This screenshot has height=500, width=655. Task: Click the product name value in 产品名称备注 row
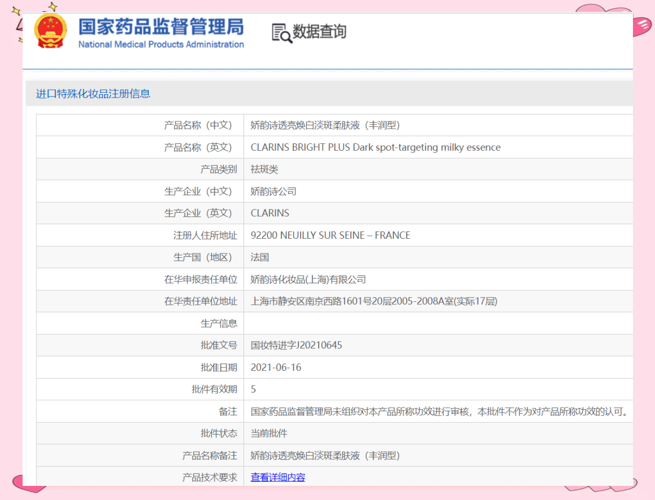tap(326, 455)
